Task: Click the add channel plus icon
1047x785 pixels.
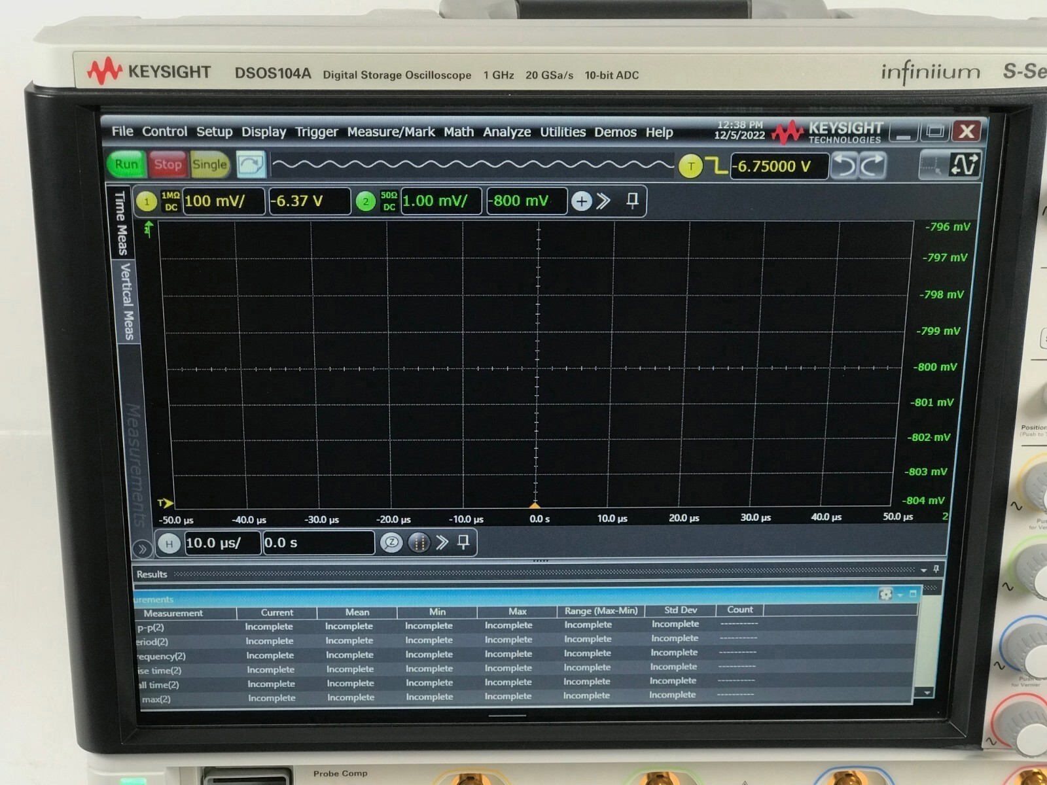Action: 581,201
